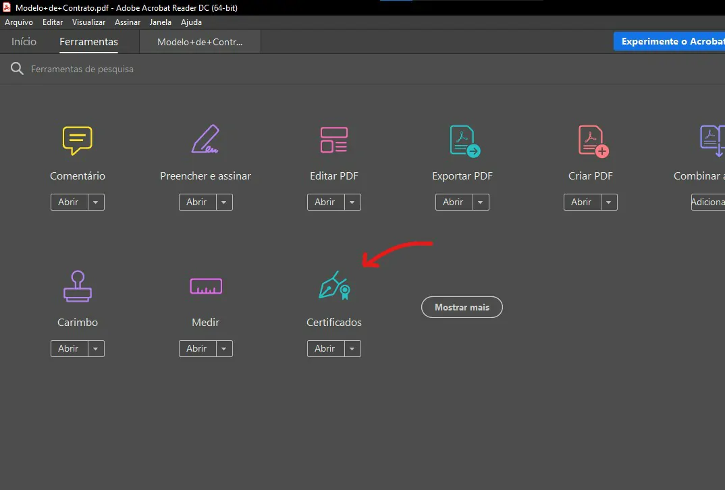Click the Medir label text
Image resolution: width=725 pixels, height=490 pixels.
[206, 322]
